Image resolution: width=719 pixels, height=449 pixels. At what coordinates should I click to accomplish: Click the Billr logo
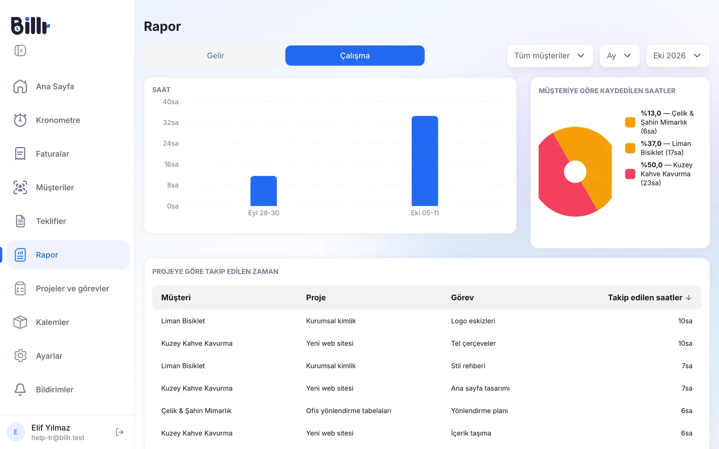pos(30,26)
